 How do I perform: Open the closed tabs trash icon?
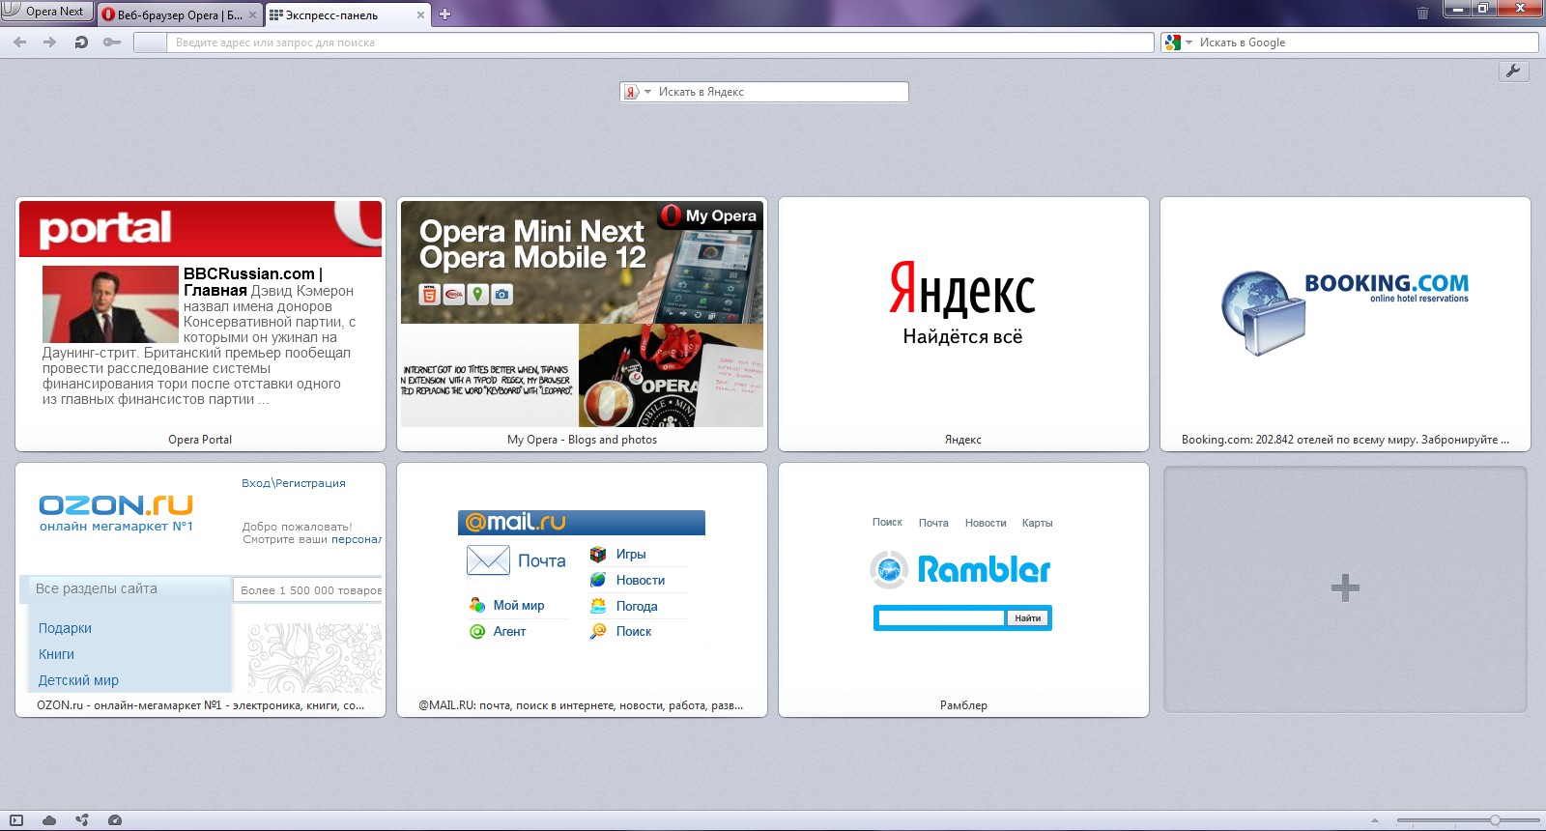pyautogui.click(x=1422, y=14)
